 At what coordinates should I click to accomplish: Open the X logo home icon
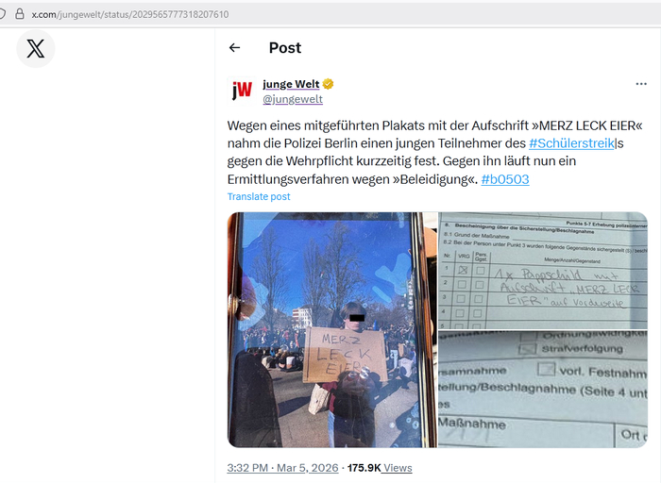(36, 48)
